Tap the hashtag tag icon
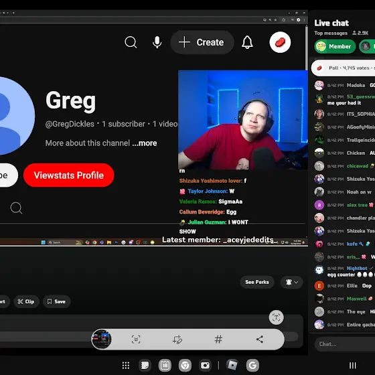This screenshot has width=375, height=375. tap(218, 340)
